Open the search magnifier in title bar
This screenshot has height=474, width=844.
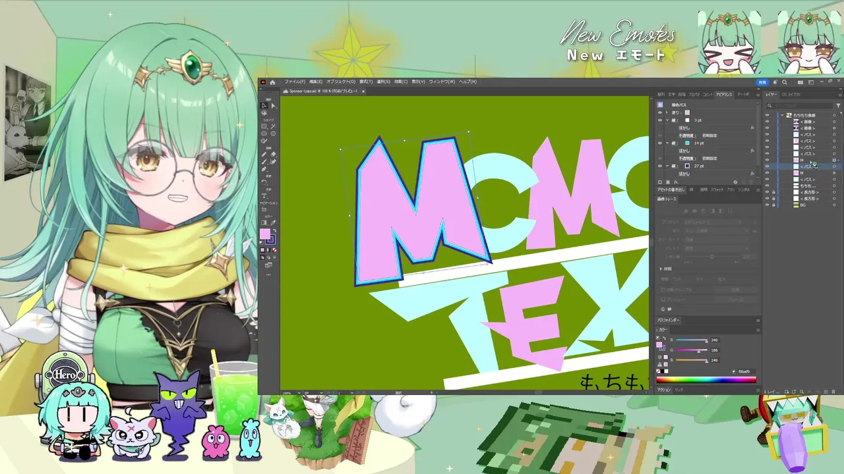click(x=785, y=82)
